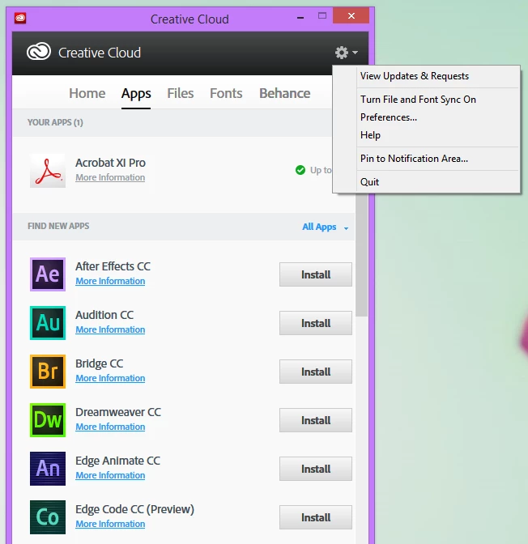Minimize the Creative Cloud window

coord(300,17)
